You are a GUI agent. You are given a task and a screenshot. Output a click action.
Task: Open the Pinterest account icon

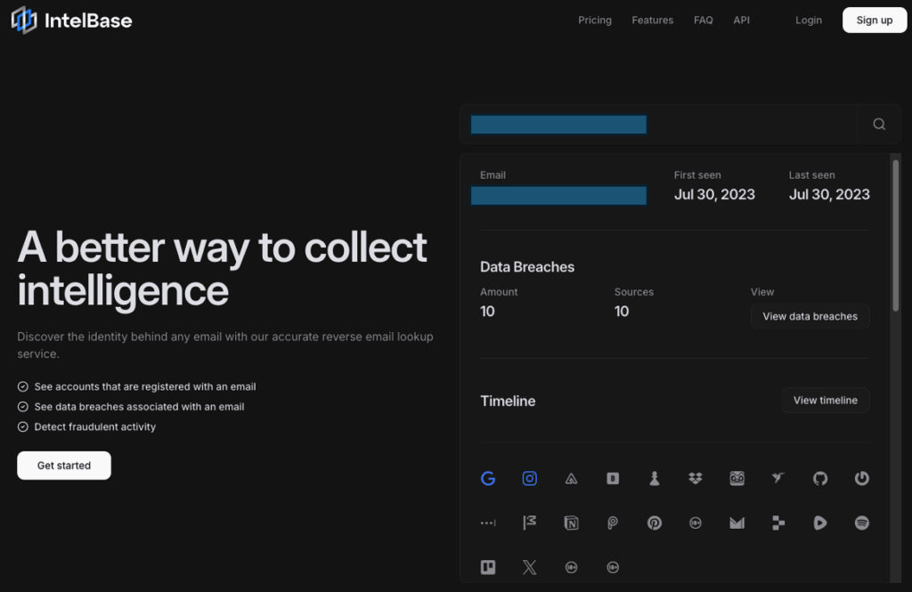pyautogui.click(x=655, y=523)
